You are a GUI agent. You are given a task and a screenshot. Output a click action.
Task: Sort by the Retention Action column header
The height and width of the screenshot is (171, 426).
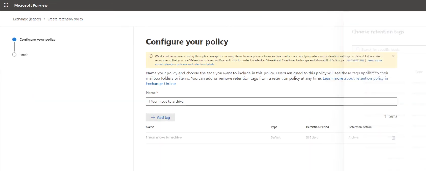tap(360, 127)
